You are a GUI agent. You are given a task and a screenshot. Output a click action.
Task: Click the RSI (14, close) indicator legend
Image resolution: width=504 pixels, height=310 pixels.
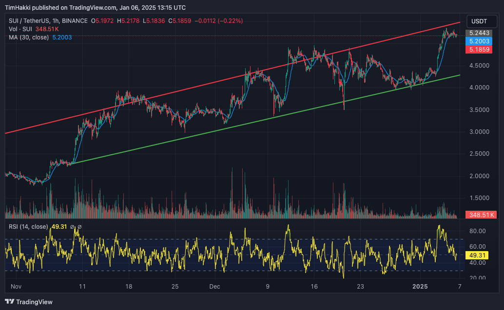point(28,227)
